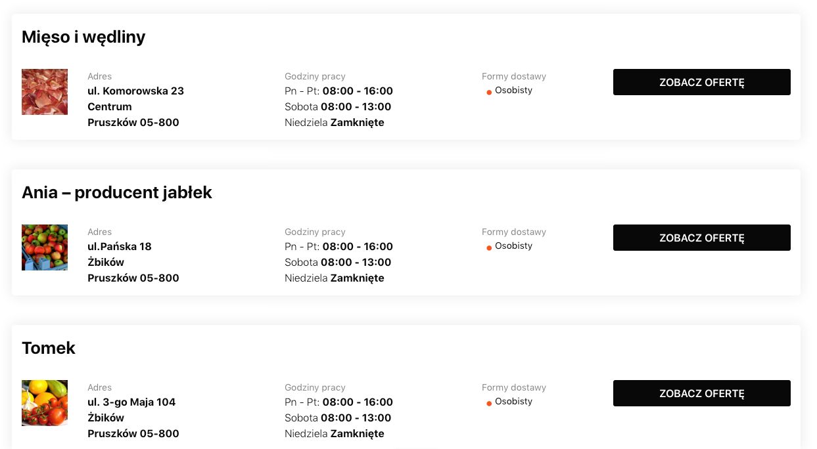Click Osobisty delivery label for Tomek
817x449 pixels.
pos(513,401)
